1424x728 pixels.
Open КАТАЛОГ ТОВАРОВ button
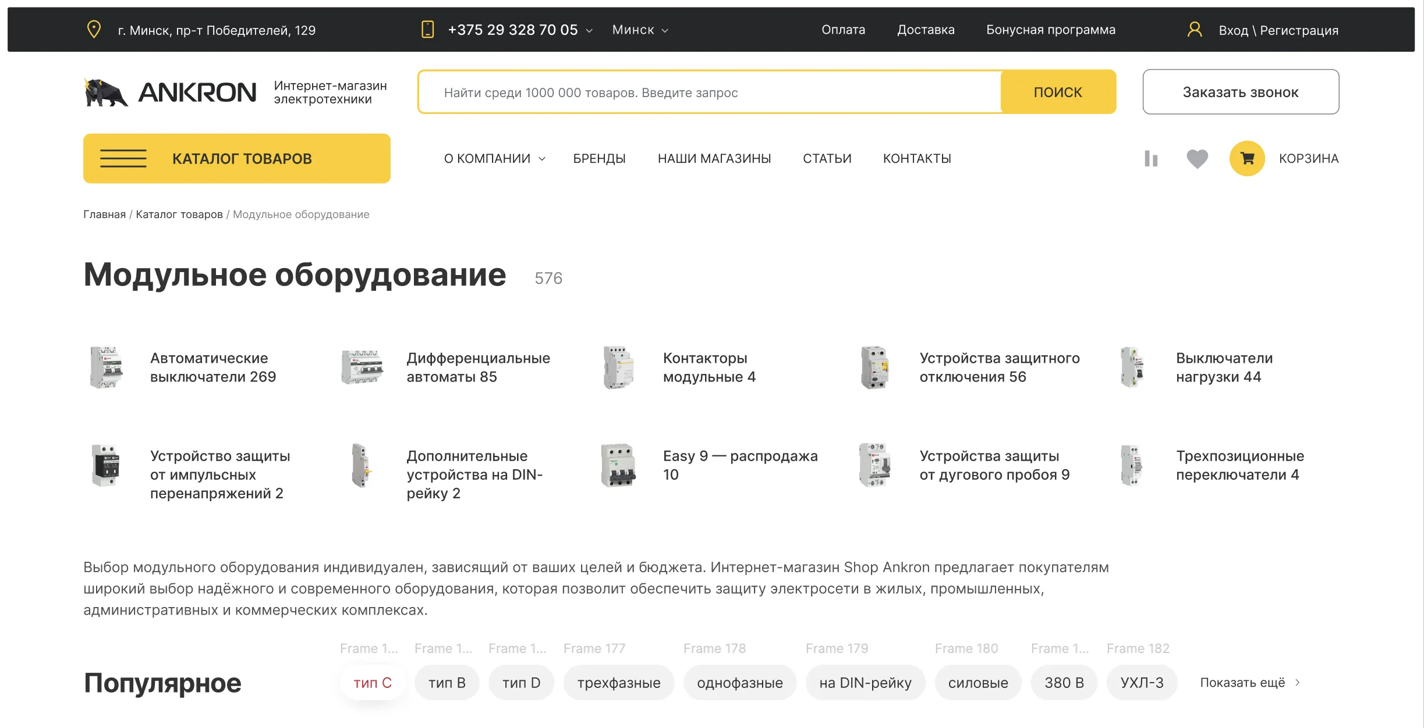point(237,158)
